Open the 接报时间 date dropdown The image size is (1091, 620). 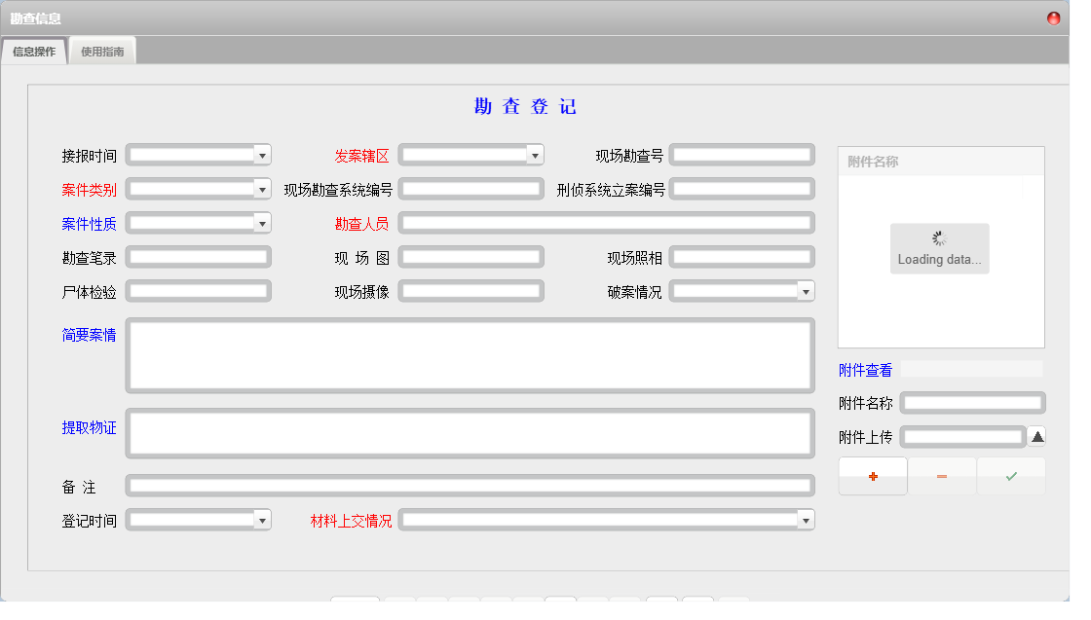tap(262, 154)
